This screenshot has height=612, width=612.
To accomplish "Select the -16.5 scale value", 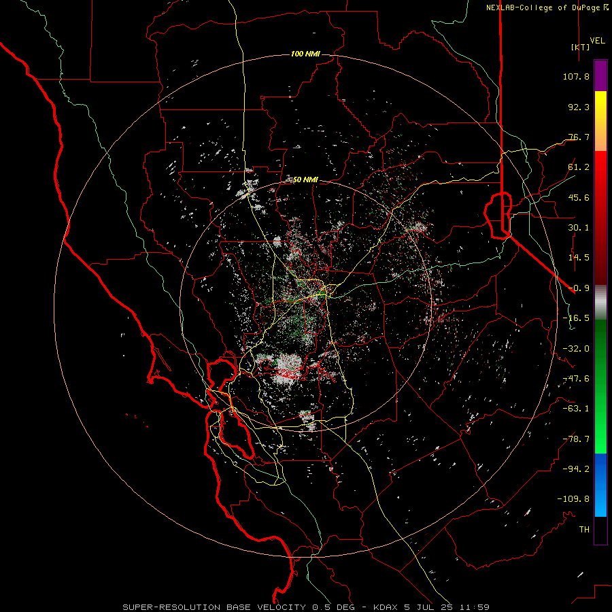I will click(576, 318).
